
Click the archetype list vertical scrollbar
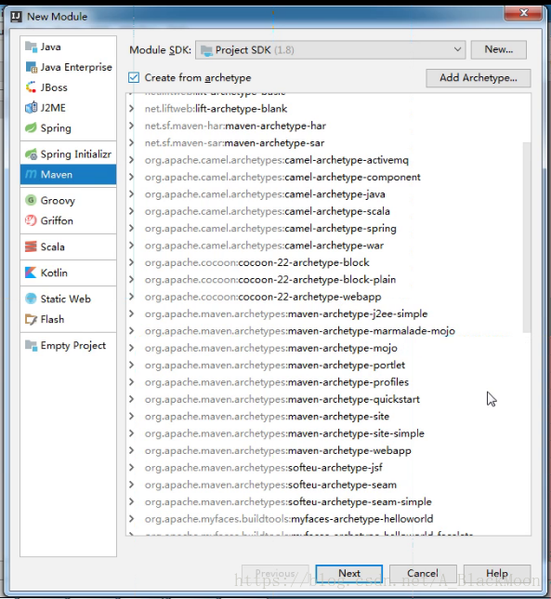pos(527,237)
